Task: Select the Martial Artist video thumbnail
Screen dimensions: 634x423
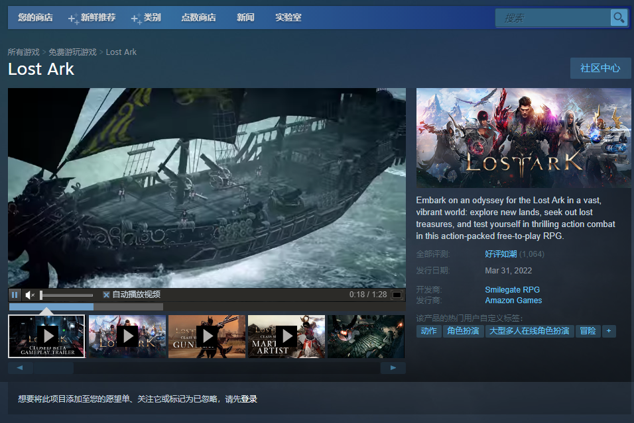Action: pos(286,336)
